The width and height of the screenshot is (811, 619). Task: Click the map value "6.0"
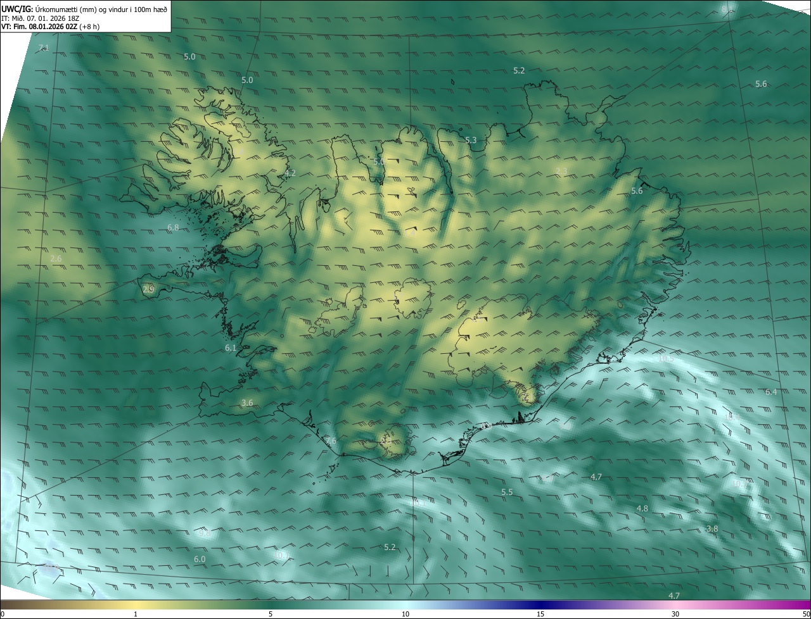200,560
